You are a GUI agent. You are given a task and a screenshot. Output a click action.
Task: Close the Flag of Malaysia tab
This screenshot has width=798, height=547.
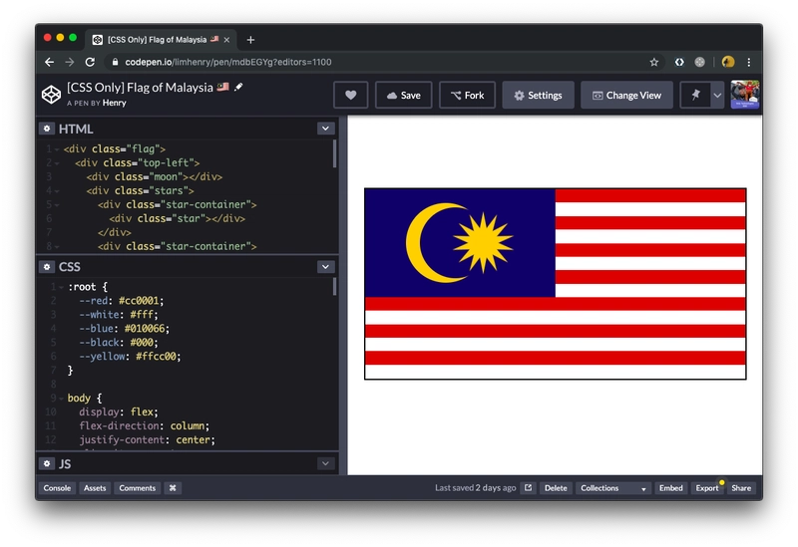click(226, 40)
